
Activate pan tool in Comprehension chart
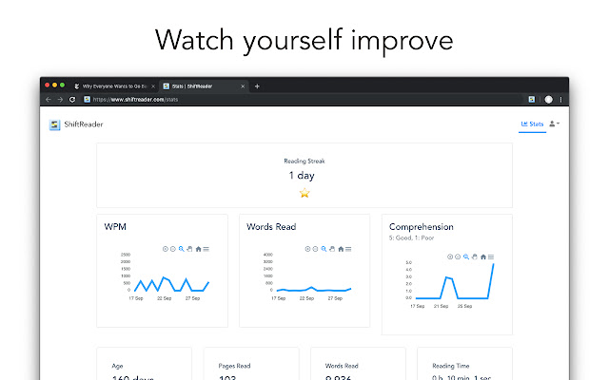coord(475,256)
